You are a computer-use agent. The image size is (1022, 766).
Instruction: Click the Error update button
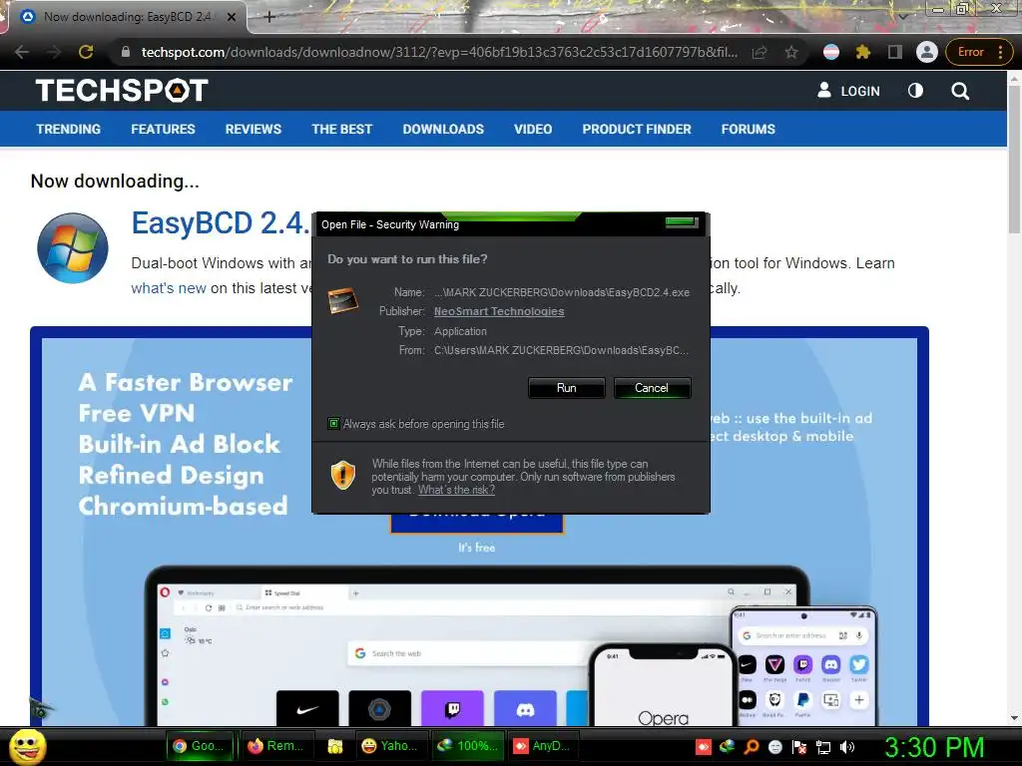pos(970,52)
